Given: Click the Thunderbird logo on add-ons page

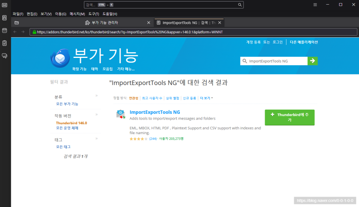Looking at the screenshot, I should (x=60, y=58).
